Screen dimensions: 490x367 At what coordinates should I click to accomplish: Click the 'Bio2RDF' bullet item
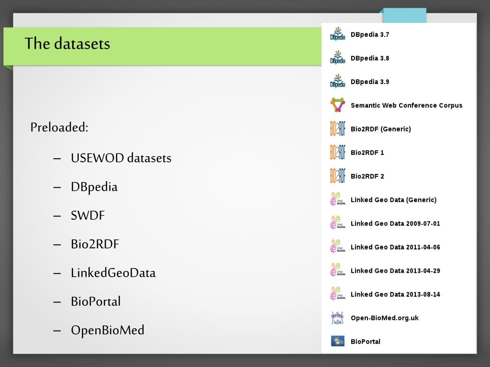point(95,244)
